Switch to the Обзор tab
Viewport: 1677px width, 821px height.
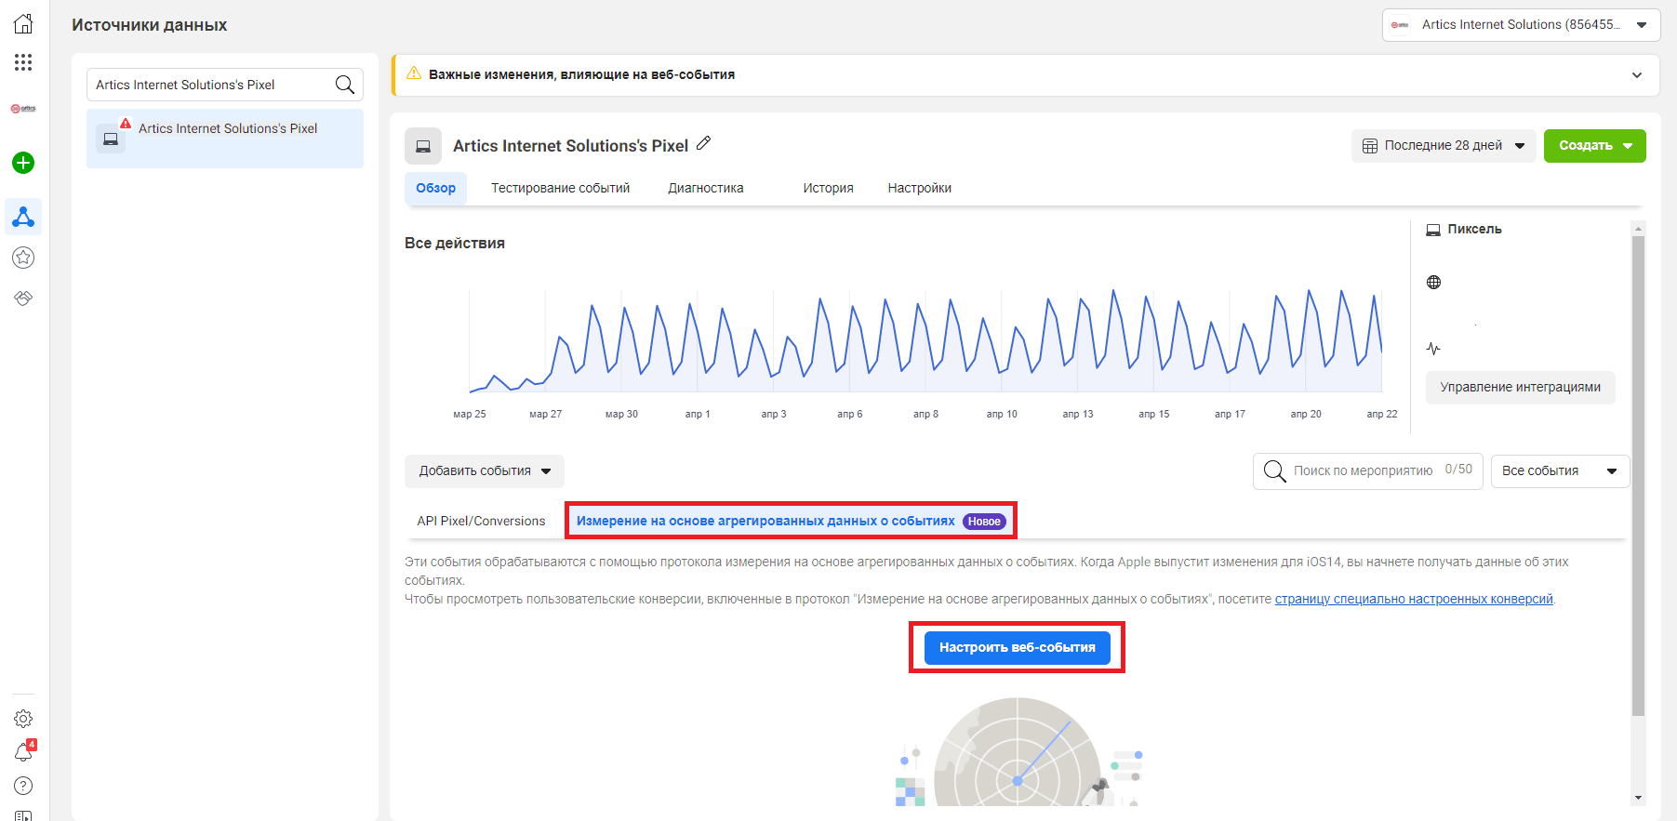coord(435,188)
